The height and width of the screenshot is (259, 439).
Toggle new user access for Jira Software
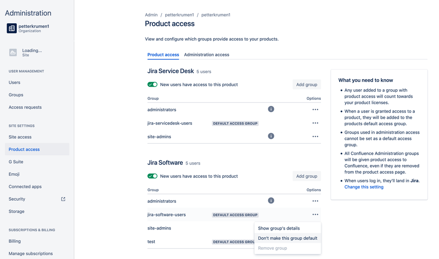[x=152, y=176]
